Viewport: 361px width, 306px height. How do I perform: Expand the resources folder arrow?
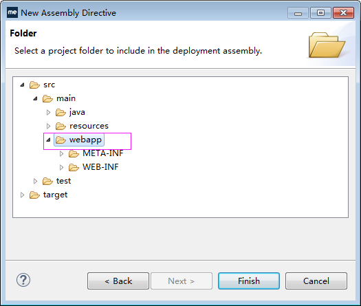[x=48, y=126]
